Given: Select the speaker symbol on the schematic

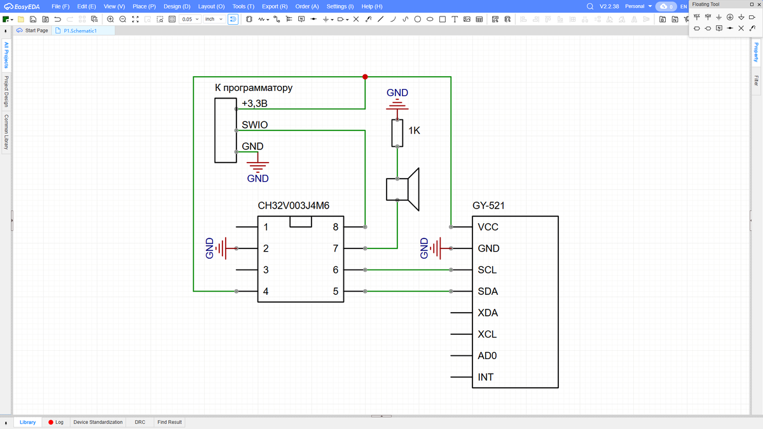Looking at the screenshot, I should (403, 189).
